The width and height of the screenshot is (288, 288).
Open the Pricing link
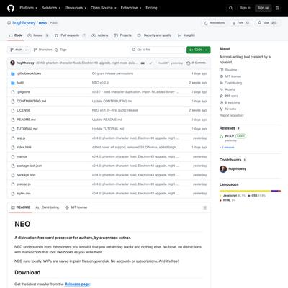(151, 8)
